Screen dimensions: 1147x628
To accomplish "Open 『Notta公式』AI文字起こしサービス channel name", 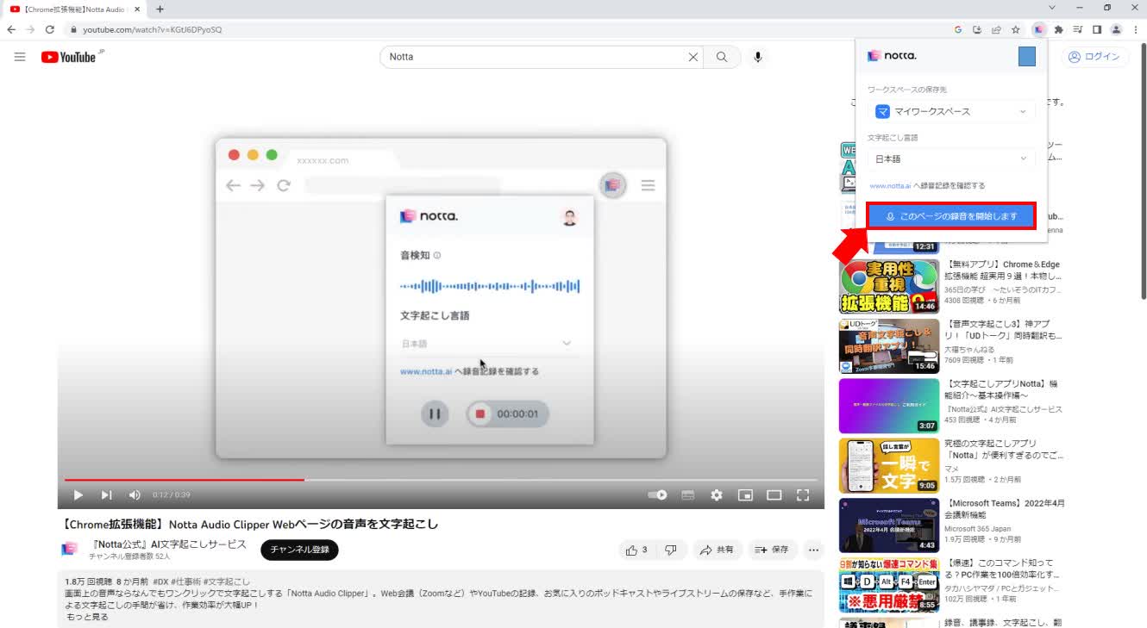I will tap(169, 544).
